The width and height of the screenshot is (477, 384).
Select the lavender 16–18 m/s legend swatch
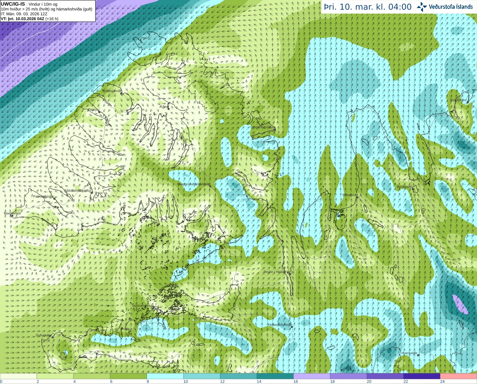[x=312, y=376]
